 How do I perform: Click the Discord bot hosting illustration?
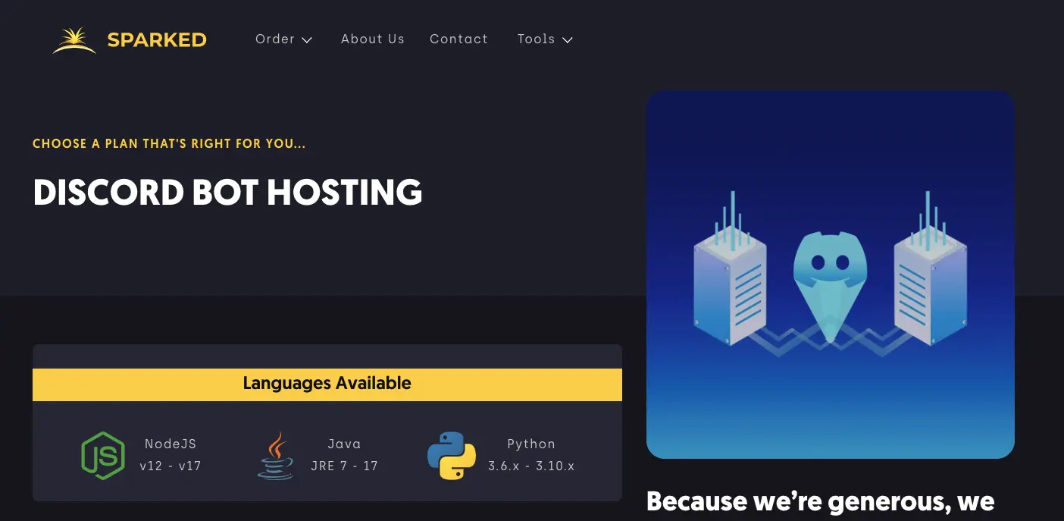point(831,275)
